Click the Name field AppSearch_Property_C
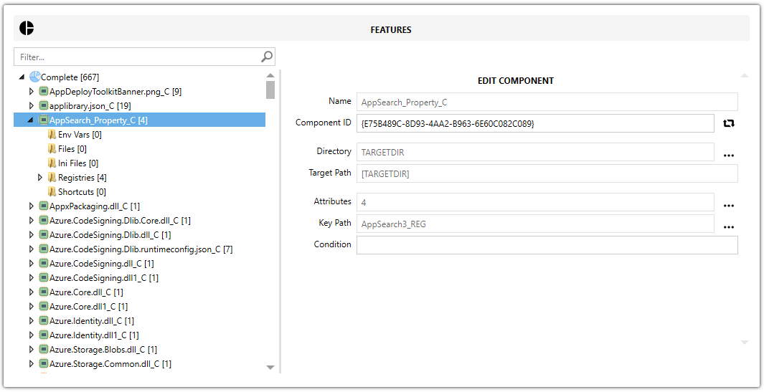Image resolution: width=764 pixels, height=392 pixels. [x=547, y=102]
